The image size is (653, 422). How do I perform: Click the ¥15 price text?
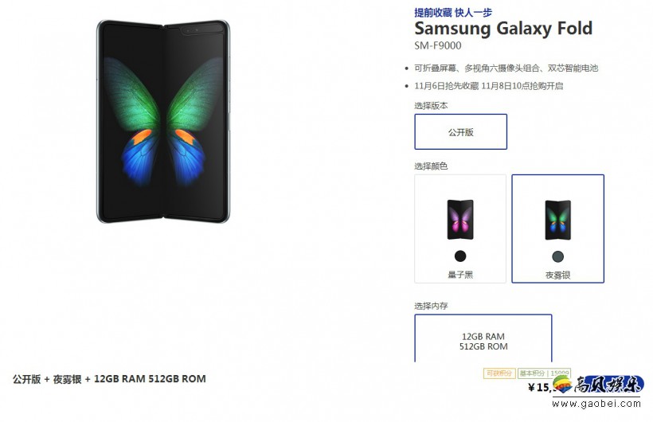click(541, 388)
